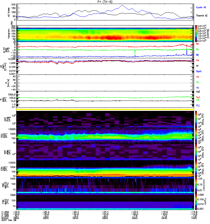Viewport: 210px width, 224px height.
Task: Click the "ROI" panel label
Action: coord(12,23)
